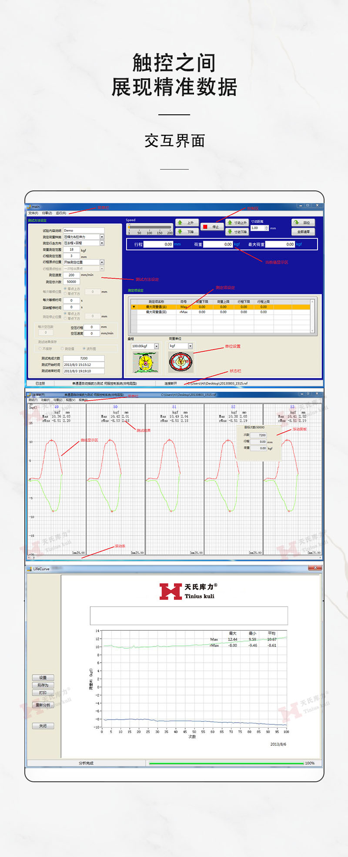Click the red dial image under 荷重单位

point(181,362)
